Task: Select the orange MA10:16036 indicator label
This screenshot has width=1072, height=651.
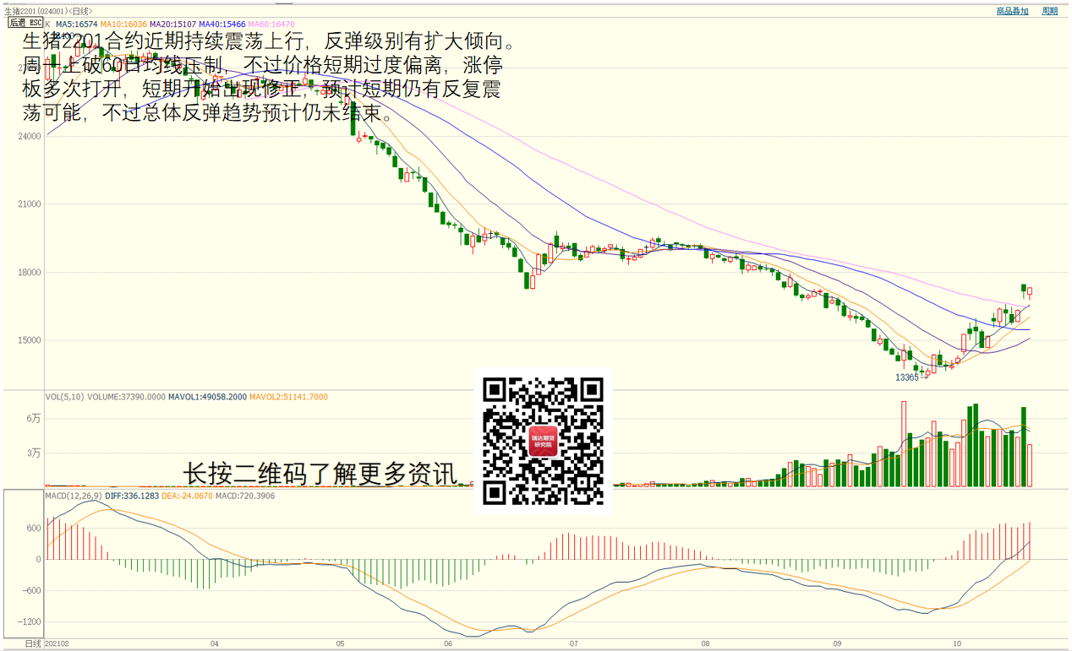Action: [x=123, y=24]
